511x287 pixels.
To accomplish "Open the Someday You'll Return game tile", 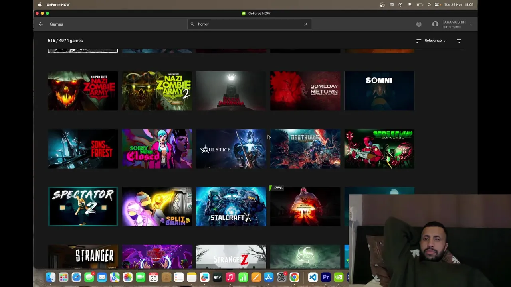I will pos(305,91).
